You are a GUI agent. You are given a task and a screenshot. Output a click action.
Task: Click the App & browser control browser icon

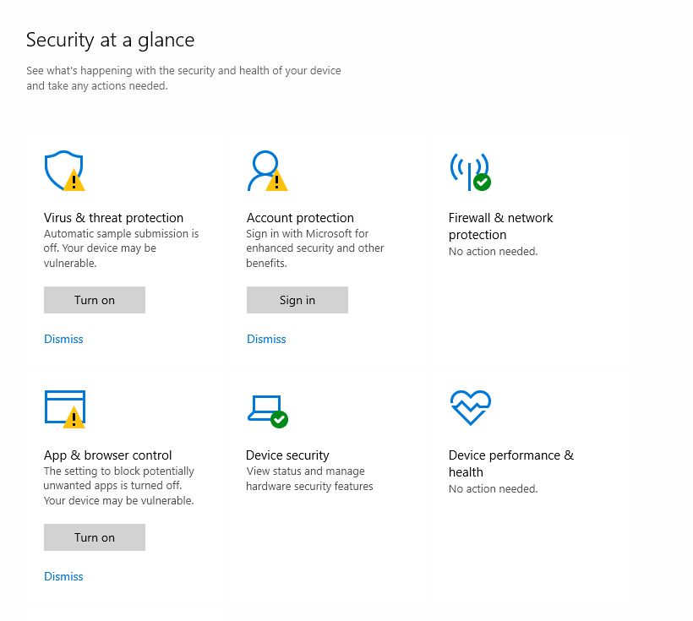pyautogui.click(x=63, y=408)
